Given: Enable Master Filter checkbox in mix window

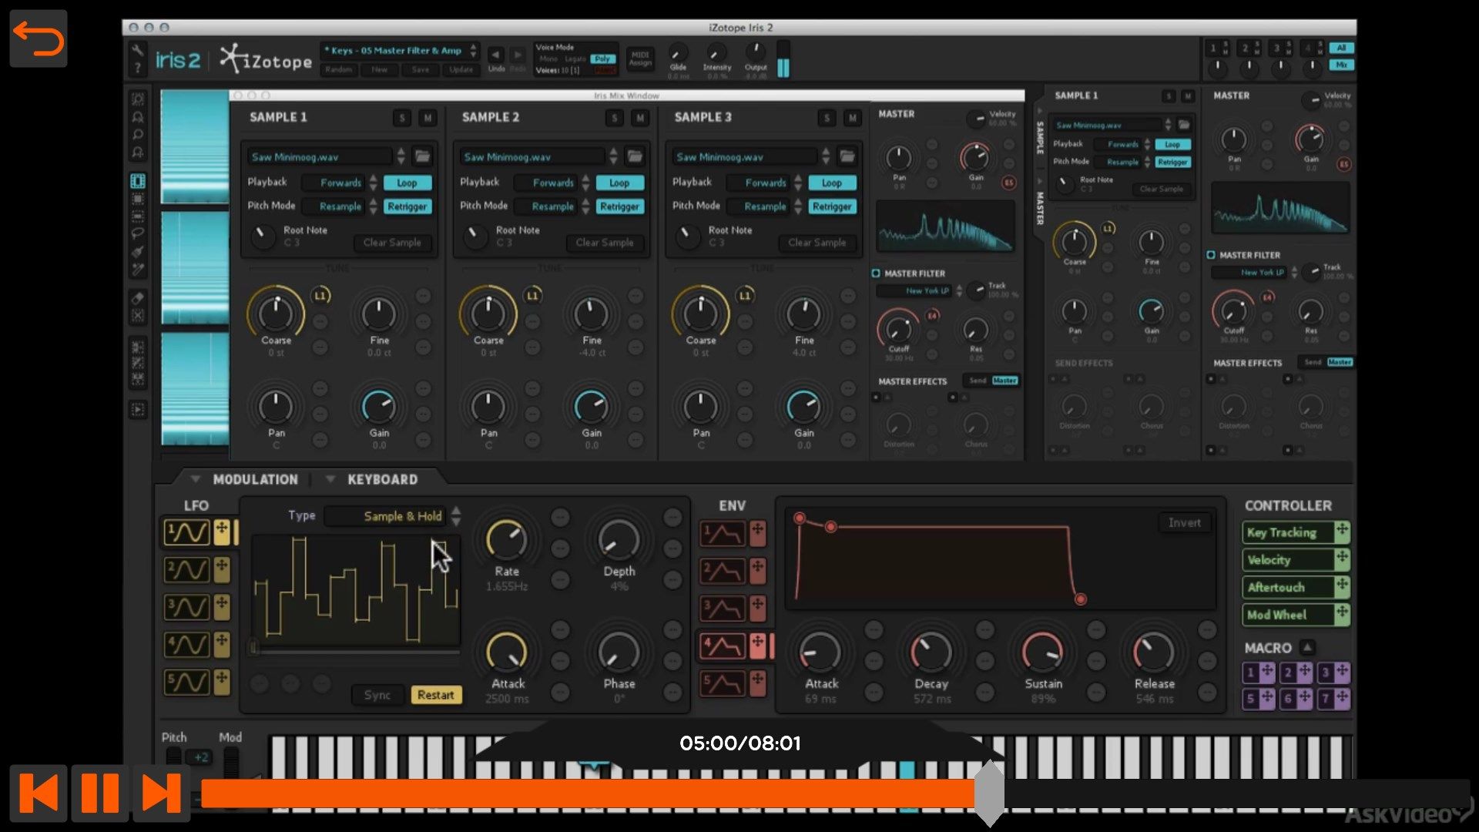Looking at the screenshot, I should point(876,273).
